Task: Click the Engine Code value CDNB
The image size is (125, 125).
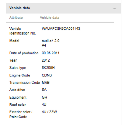Action: click(47, 75)
